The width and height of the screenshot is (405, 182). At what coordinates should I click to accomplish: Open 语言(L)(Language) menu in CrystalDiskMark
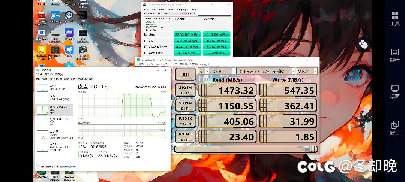(199, 64)
